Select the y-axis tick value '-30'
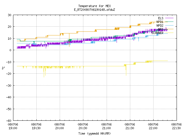The height and width of the screenshot is (136, 182). click(x=9, y=86)
